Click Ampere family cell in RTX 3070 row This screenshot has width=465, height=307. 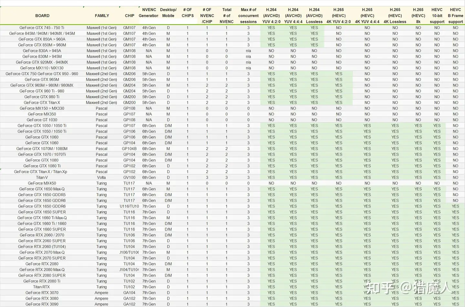(x=101, y=293)
